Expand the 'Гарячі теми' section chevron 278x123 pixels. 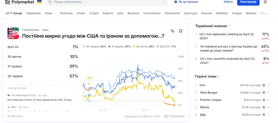pyautogui.click(x=219, y=76)
